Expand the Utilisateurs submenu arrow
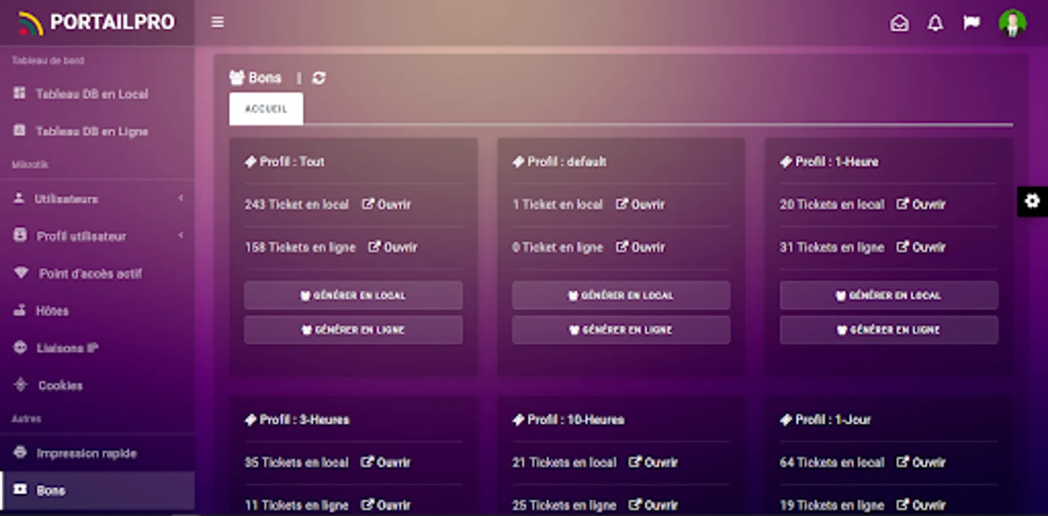The image size is (1048, 516). pyautogui.click(x=181, y=198)
